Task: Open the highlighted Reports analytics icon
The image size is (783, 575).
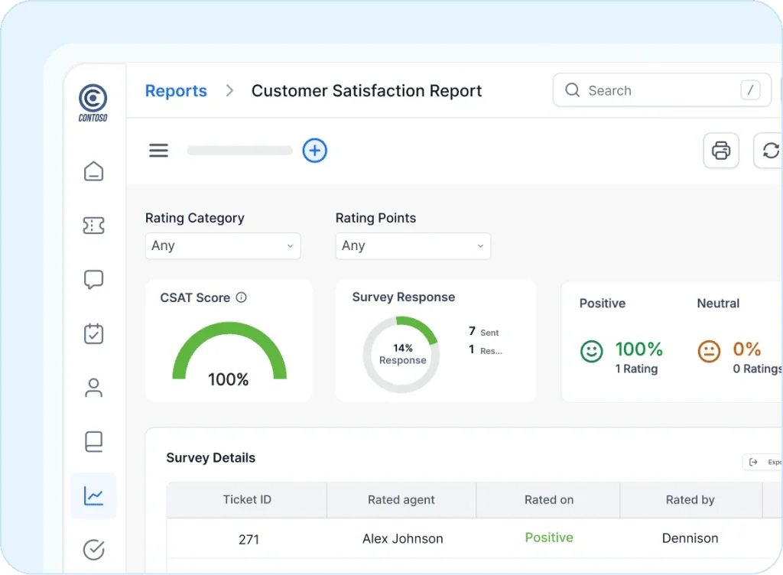Action: 93,495
